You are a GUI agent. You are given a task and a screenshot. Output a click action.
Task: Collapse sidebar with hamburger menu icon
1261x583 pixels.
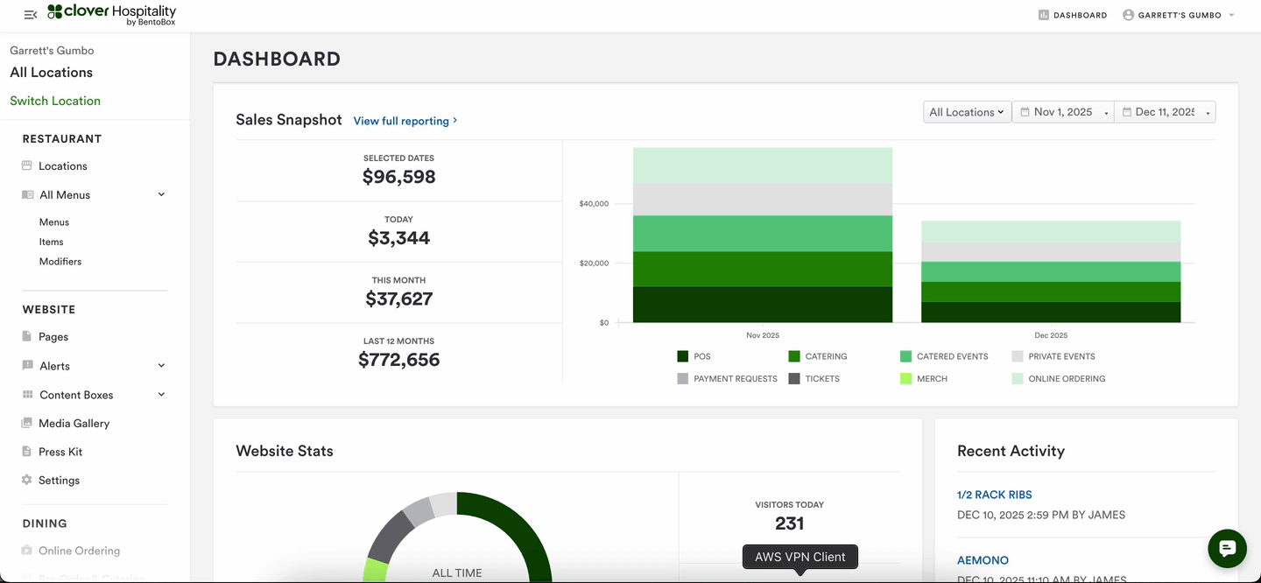coord(31,15)
